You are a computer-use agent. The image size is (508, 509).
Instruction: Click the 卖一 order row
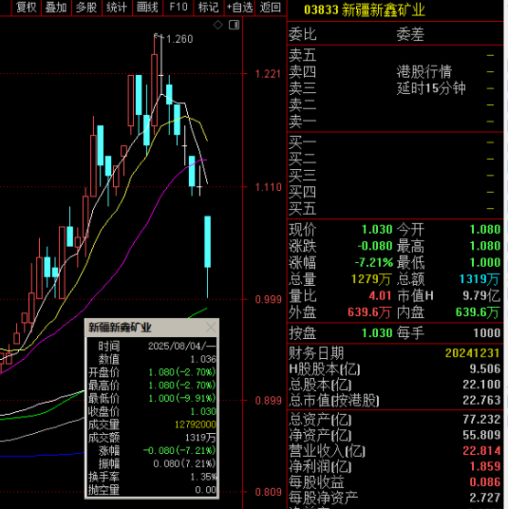click(x=395, y=122)
